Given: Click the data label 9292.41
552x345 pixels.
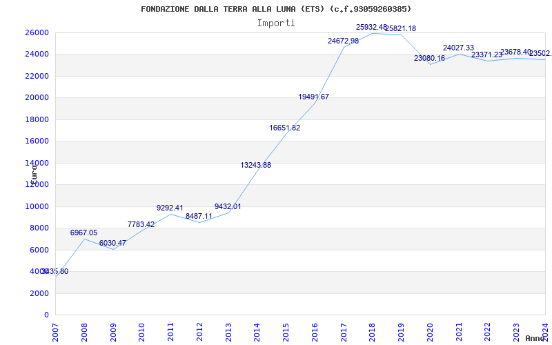Looking at the screenshot, I should coord(170,208).
